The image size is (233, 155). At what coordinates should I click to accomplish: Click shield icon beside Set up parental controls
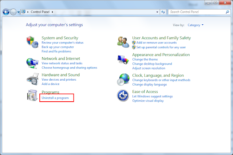pyautogui.click(x=134, y=47)
